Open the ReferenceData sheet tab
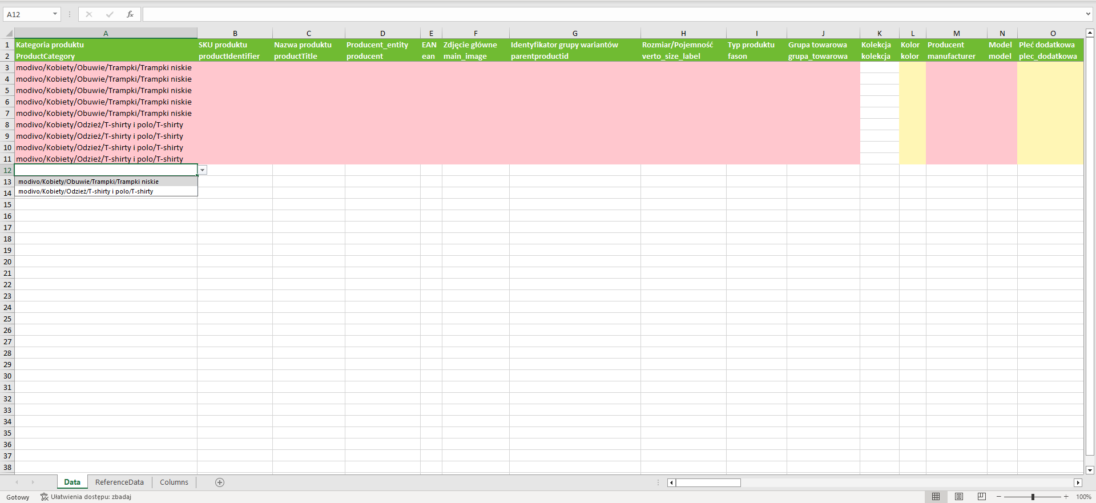The width and height of the screenshot is (1096, 503). point(119,482)
